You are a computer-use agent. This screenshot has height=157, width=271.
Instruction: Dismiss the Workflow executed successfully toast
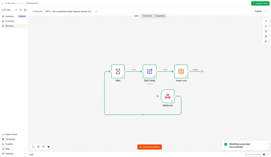tap(265, 144)
